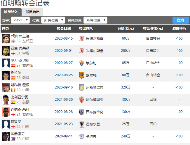Click the Almería club crest icon
190x145 pixels.
81,100
